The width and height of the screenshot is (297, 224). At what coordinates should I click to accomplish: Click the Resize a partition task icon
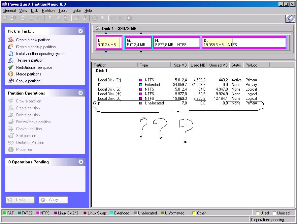click(x=11, y=60)
